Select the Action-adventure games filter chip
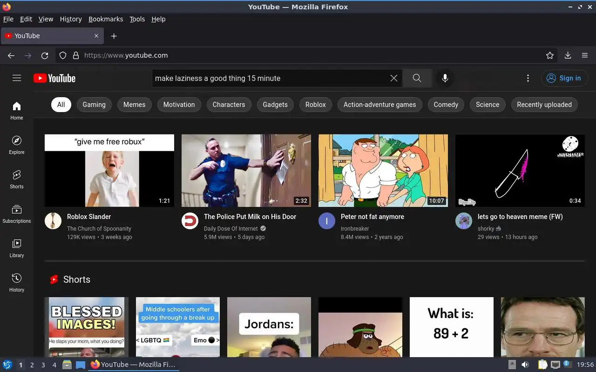 tap(380, 105)
